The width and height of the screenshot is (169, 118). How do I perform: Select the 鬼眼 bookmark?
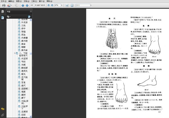point(23,92)
